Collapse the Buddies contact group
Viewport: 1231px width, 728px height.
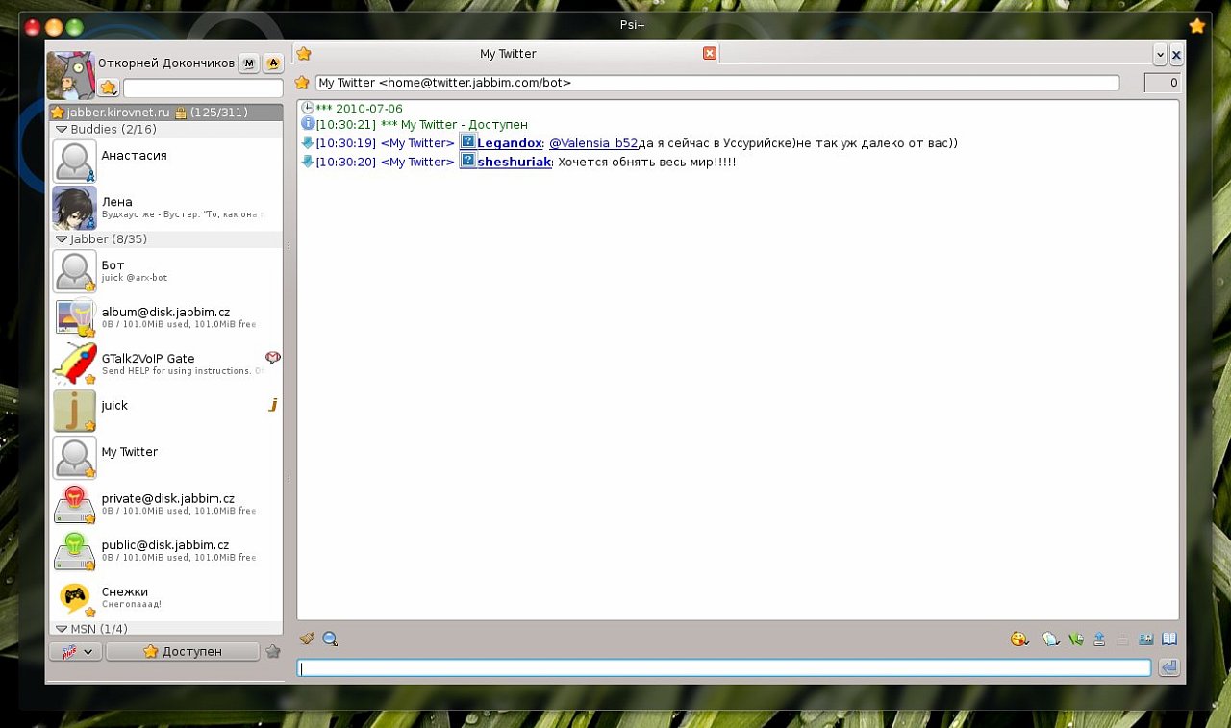click(62, 129)
